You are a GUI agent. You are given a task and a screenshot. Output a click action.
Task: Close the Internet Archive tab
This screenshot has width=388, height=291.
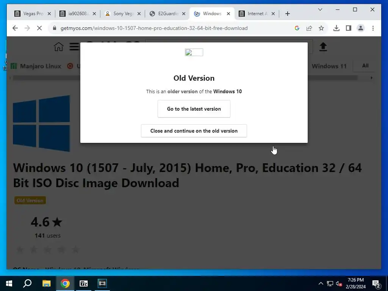point(273,14)
